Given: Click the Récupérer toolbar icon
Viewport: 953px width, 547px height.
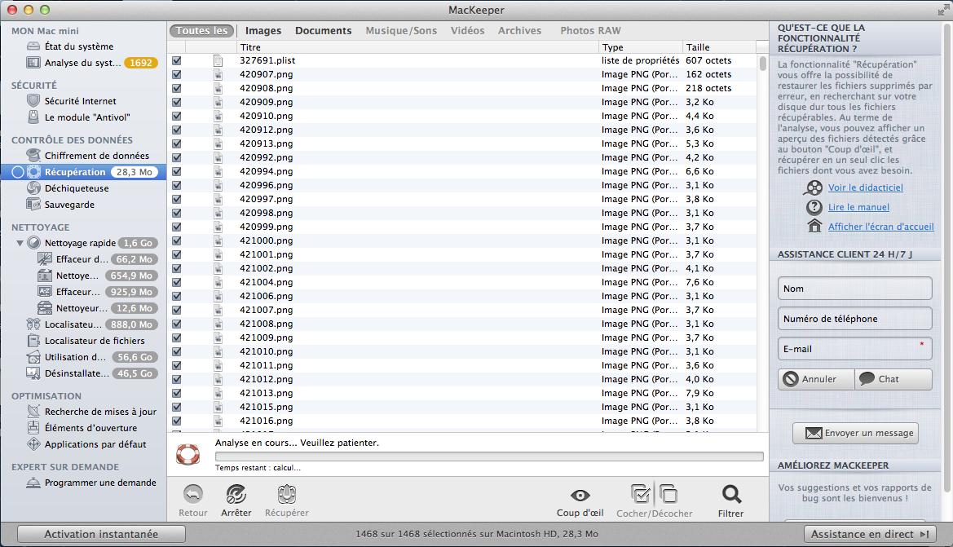Looking at the screenshot, I should click(x=287, y=494).
